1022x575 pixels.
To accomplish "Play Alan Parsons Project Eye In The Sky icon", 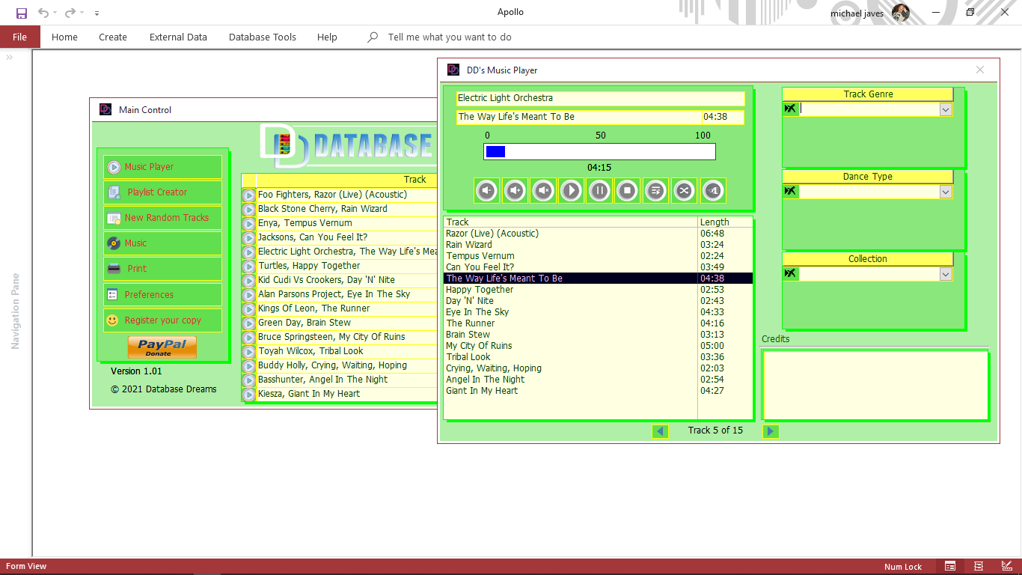I will click(x=249, y=294).
